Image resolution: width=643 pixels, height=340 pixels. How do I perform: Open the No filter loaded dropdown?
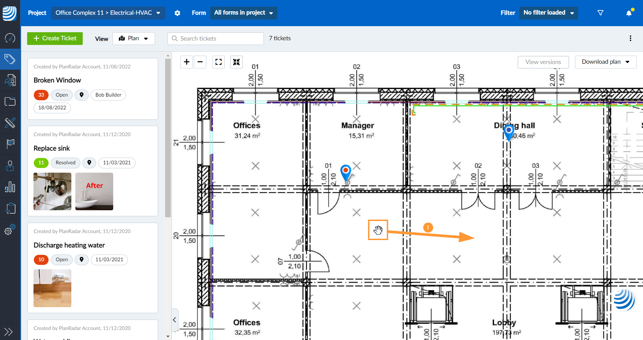[549, 13]
